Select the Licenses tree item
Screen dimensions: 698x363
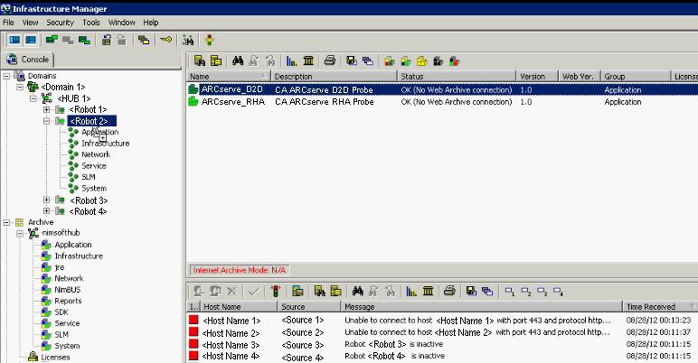[55, 358]
